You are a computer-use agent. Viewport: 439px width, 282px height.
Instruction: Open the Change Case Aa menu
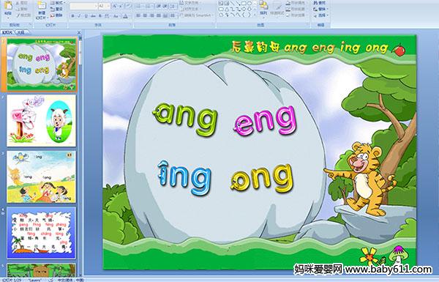116,16
